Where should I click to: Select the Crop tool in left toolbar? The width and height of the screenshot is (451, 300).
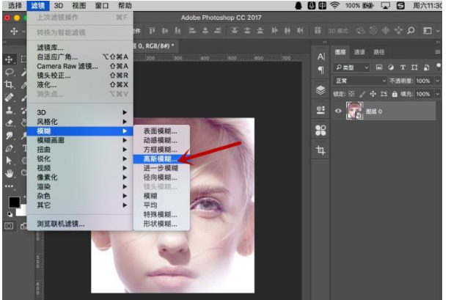(x=9, y=85)
